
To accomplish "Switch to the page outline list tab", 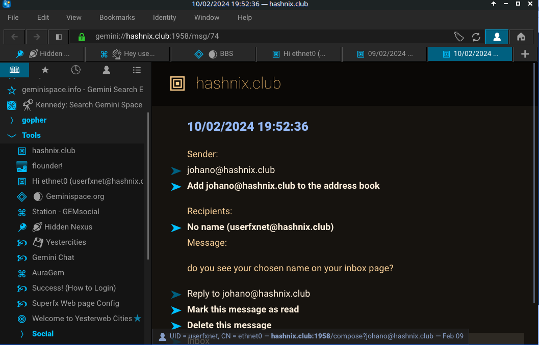I will tap(137, 70).
